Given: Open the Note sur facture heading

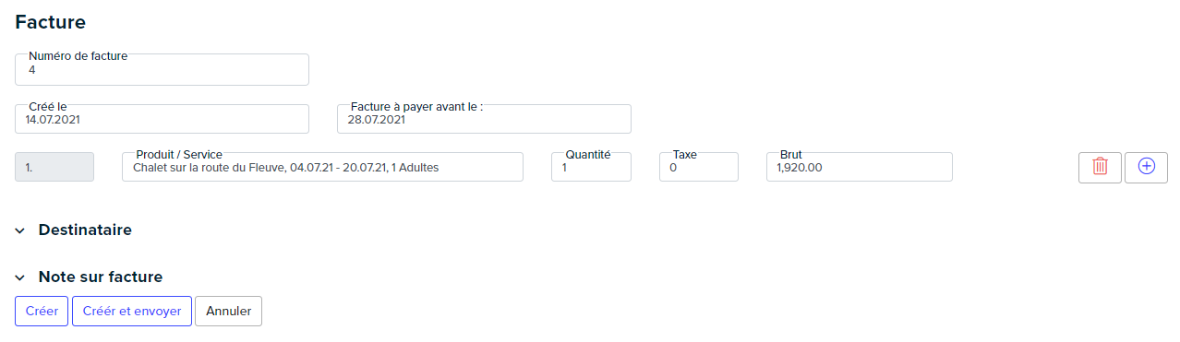Looking at the screenshot, I should (x=101, y=277).
